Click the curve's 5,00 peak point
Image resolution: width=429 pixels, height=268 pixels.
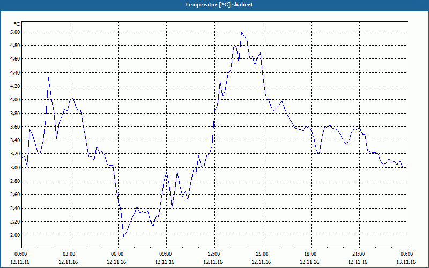pyautogui.click(x=242, y=32)
